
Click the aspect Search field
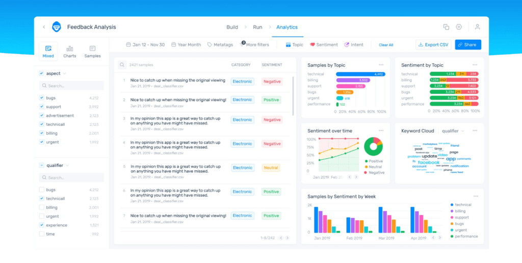[71, 86]
